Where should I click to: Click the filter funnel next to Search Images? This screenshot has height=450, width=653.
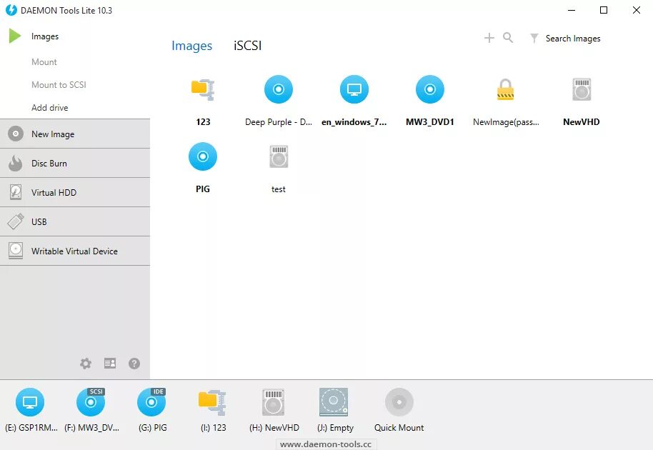click(x=533, y=39)
